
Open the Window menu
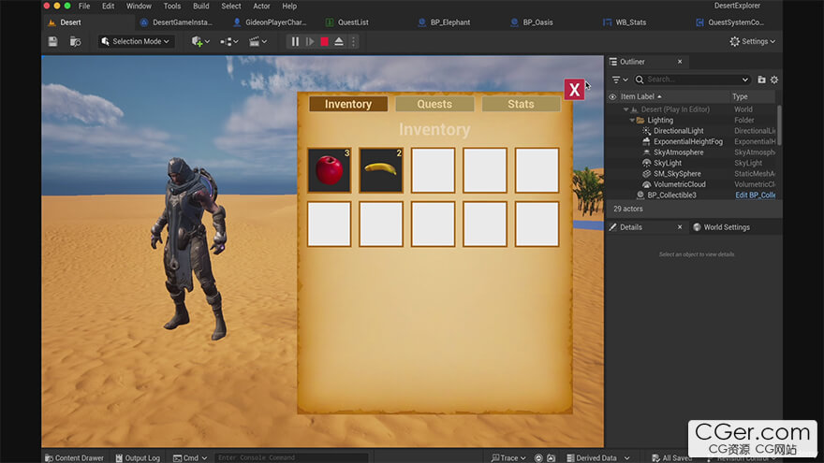pos(139,7)
